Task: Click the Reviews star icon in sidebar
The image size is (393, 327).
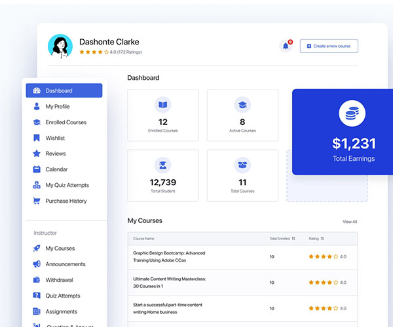Action: coord(37,154)
